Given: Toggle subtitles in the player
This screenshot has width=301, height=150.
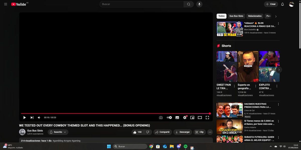Looking at the screenshot, I should [177, 117].
